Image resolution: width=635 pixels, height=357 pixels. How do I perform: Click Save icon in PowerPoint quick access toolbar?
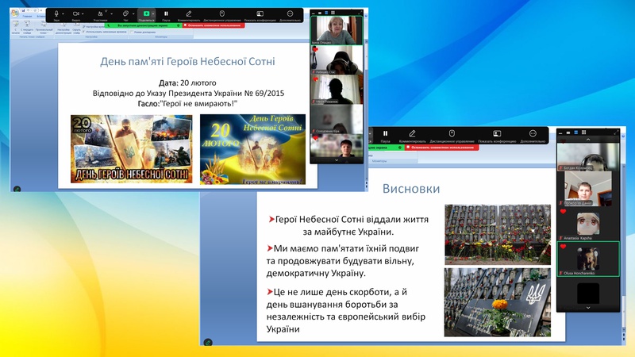coord(24,10)
